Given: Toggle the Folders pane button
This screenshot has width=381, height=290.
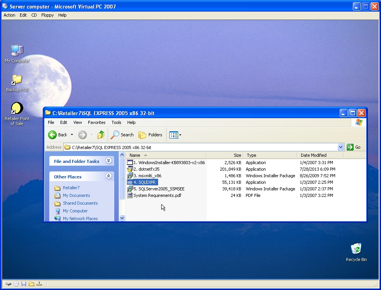Looking at the screenshot, I should (x=150, y=135).
